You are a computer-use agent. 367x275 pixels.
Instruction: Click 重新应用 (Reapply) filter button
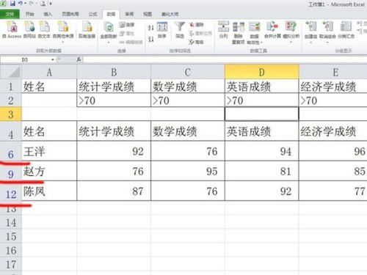[200, 33]
